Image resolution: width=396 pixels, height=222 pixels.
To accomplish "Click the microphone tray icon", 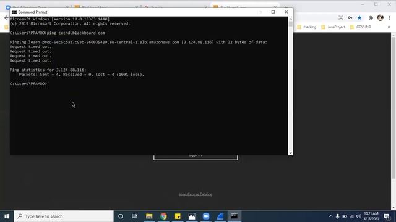I will [337, 216].
